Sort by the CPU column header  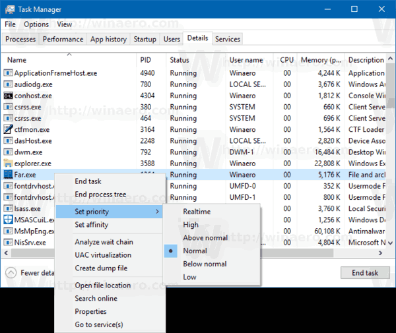click(285, 60)
